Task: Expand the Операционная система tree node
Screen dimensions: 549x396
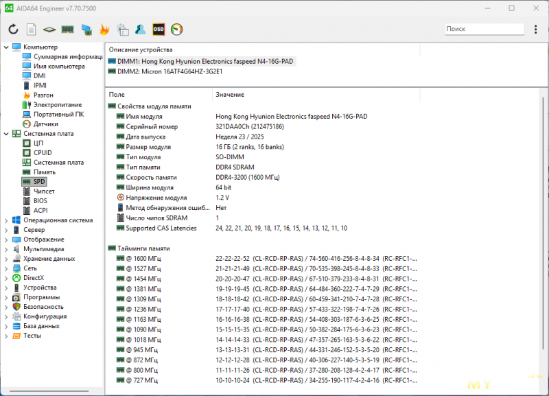Action: coord(6,220)
